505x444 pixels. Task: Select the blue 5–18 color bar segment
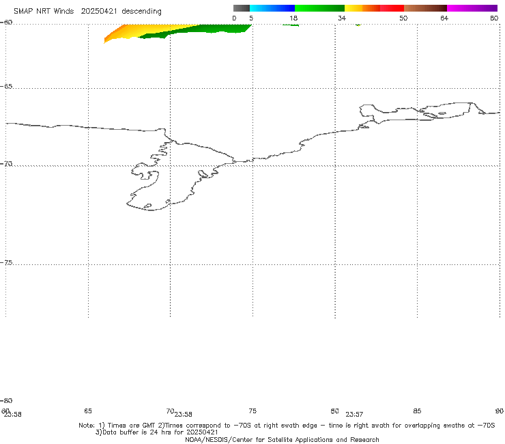(272, 8)
